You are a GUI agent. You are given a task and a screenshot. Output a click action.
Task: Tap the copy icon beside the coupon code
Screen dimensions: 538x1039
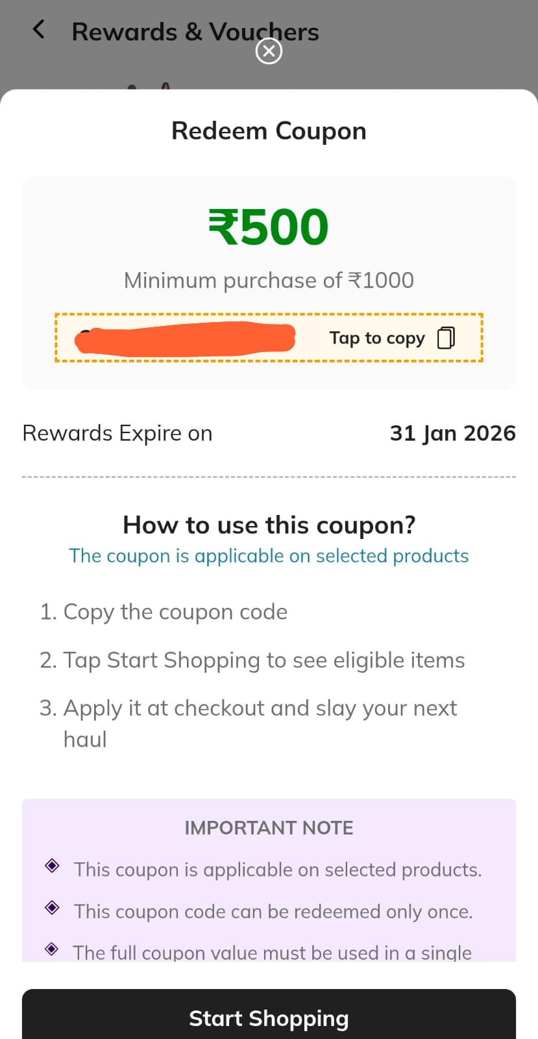click(446, 338)
